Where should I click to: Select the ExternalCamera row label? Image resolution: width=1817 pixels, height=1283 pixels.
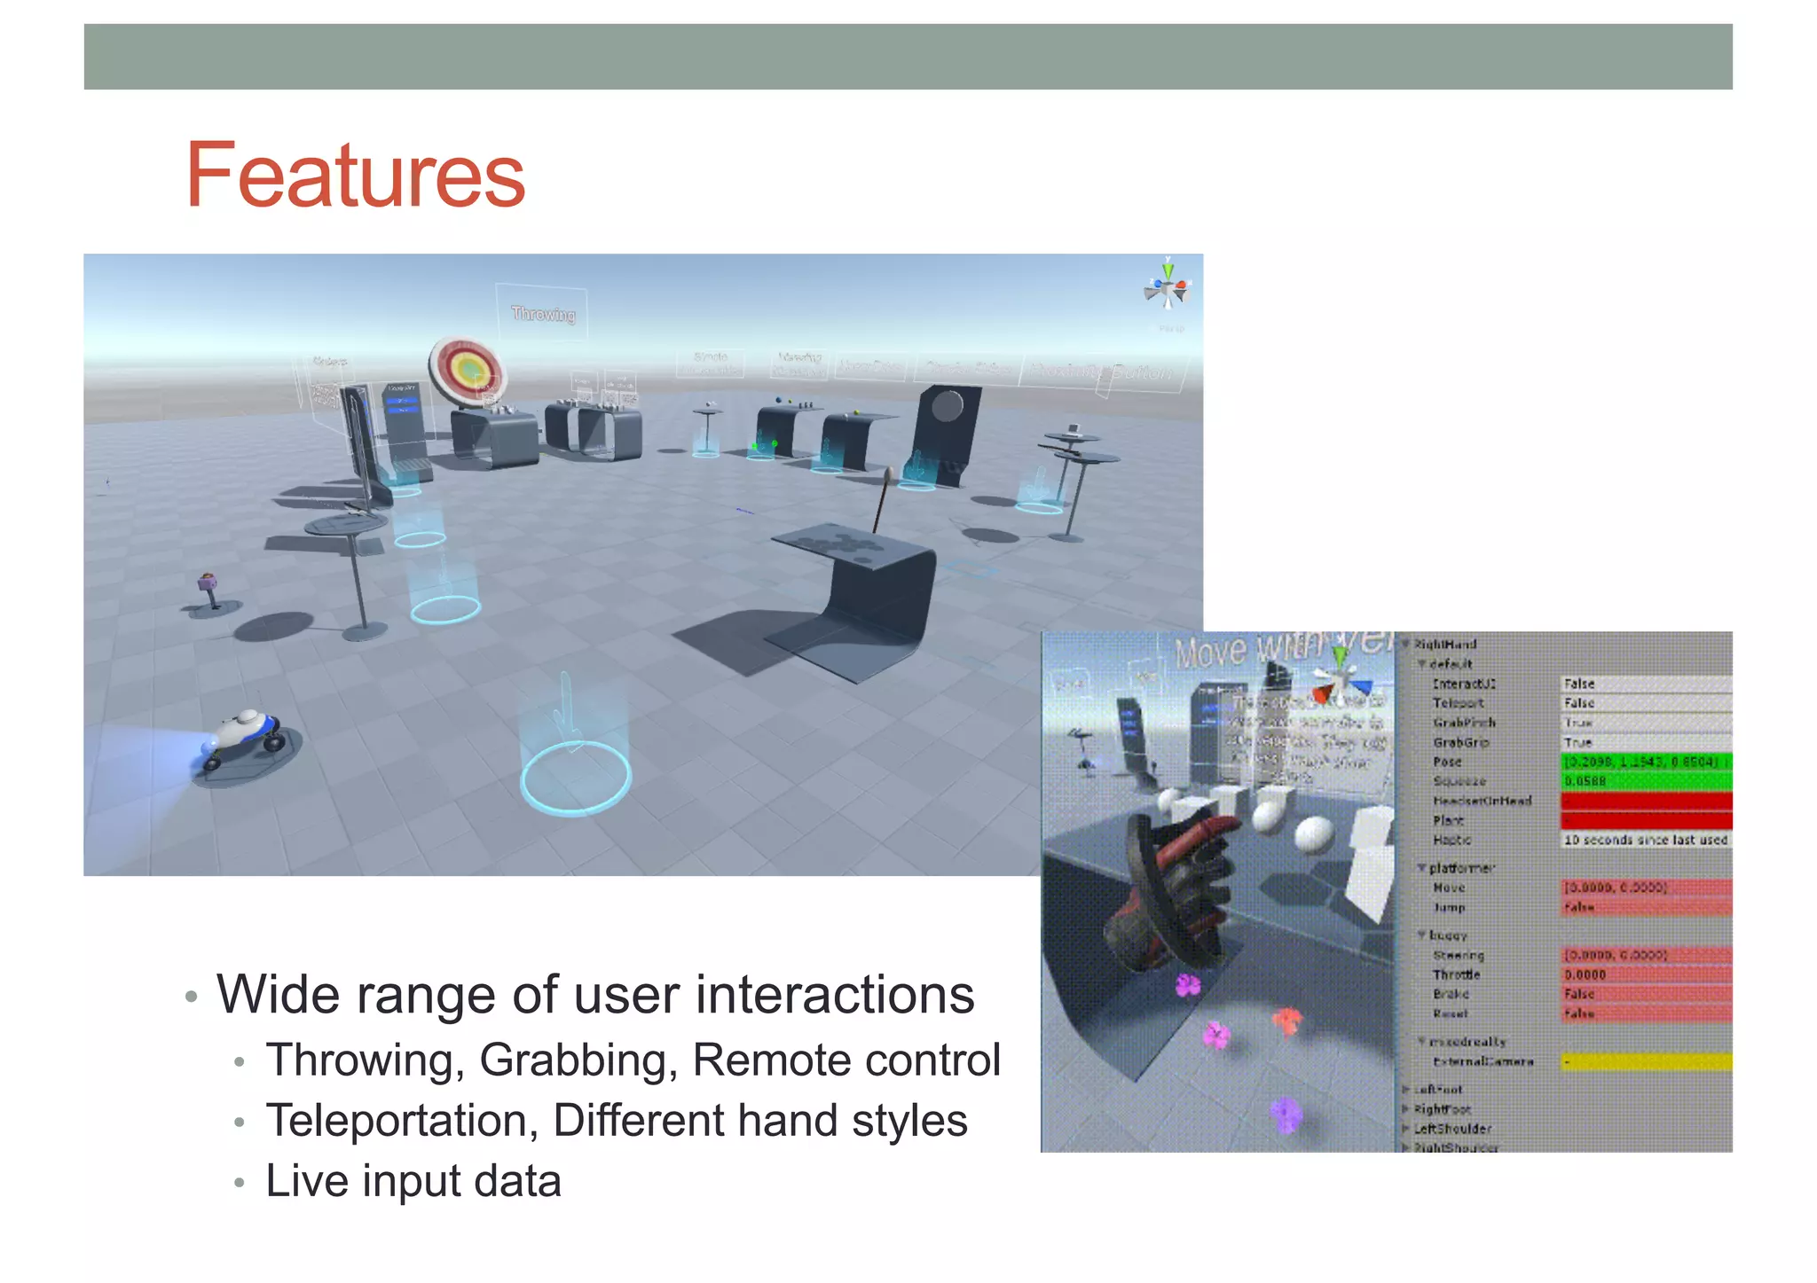[1483, 1061]
